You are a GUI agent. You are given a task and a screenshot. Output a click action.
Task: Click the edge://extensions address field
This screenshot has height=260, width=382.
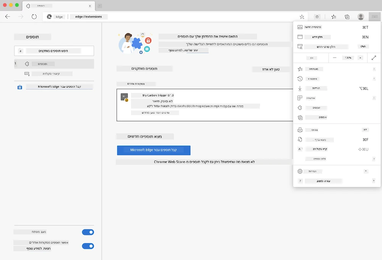coord(89,16)
